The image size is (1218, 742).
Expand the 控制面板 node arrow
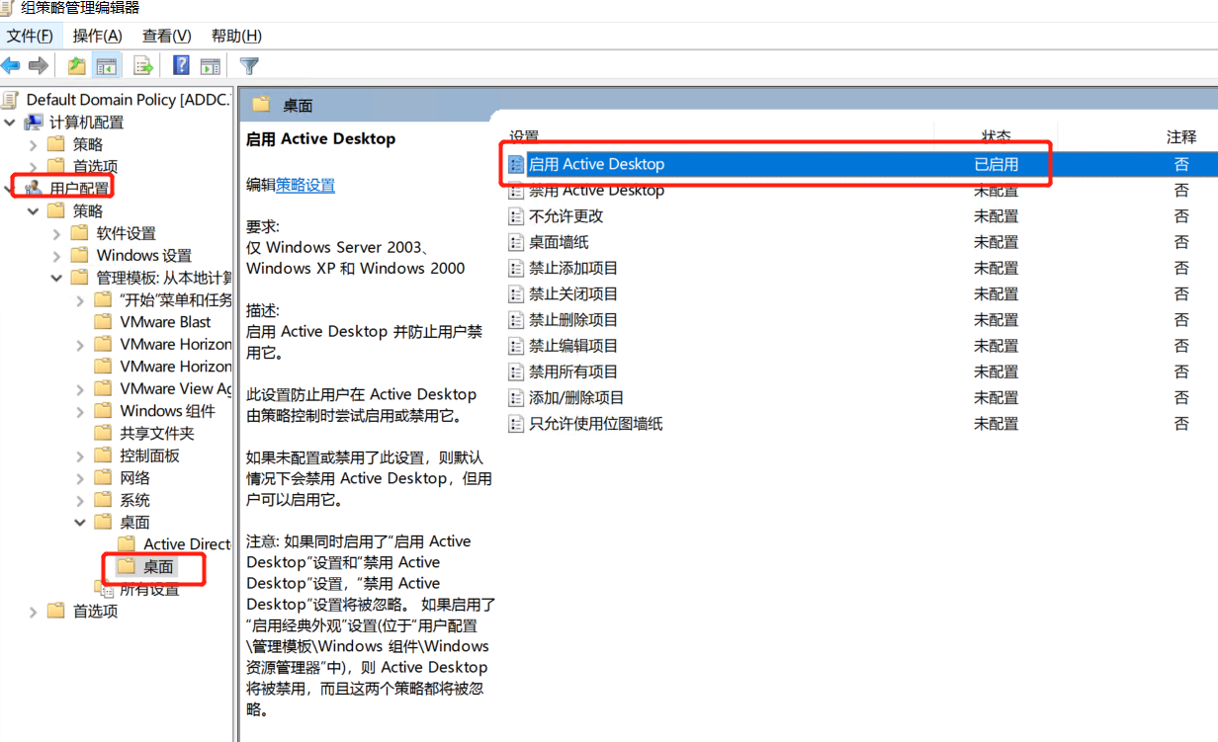pos(81,455)
